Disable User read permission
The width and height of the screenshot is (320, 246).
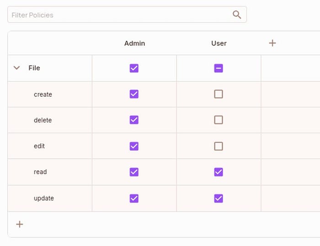pyautogui.click(x=219, y=172)
